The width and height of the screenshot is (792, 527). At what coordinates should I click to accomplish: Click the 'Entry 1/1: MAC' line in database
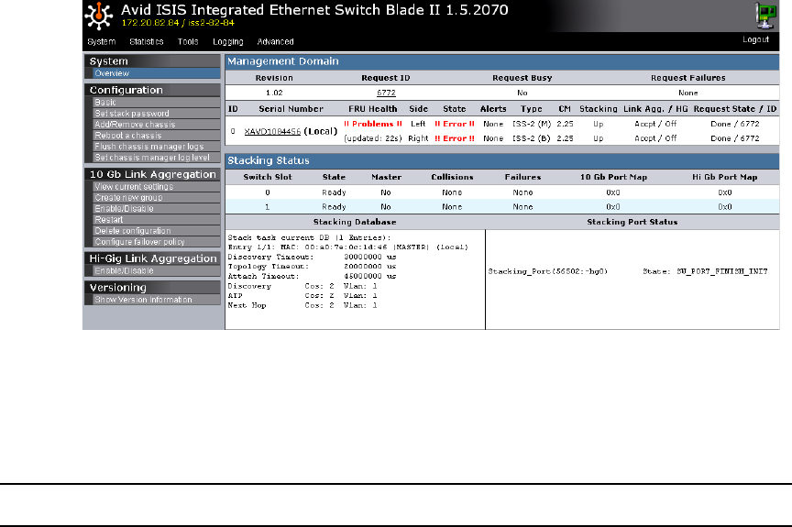(348, 247)
